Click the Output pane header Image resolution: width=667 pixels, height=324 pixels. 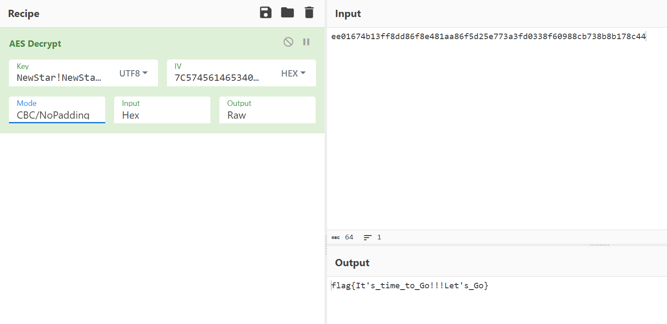(x=352, y=263)
